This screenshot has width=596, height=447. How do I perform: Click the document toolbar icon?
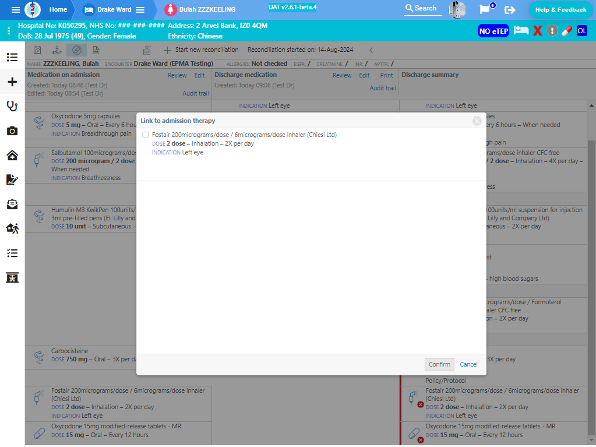96,50
